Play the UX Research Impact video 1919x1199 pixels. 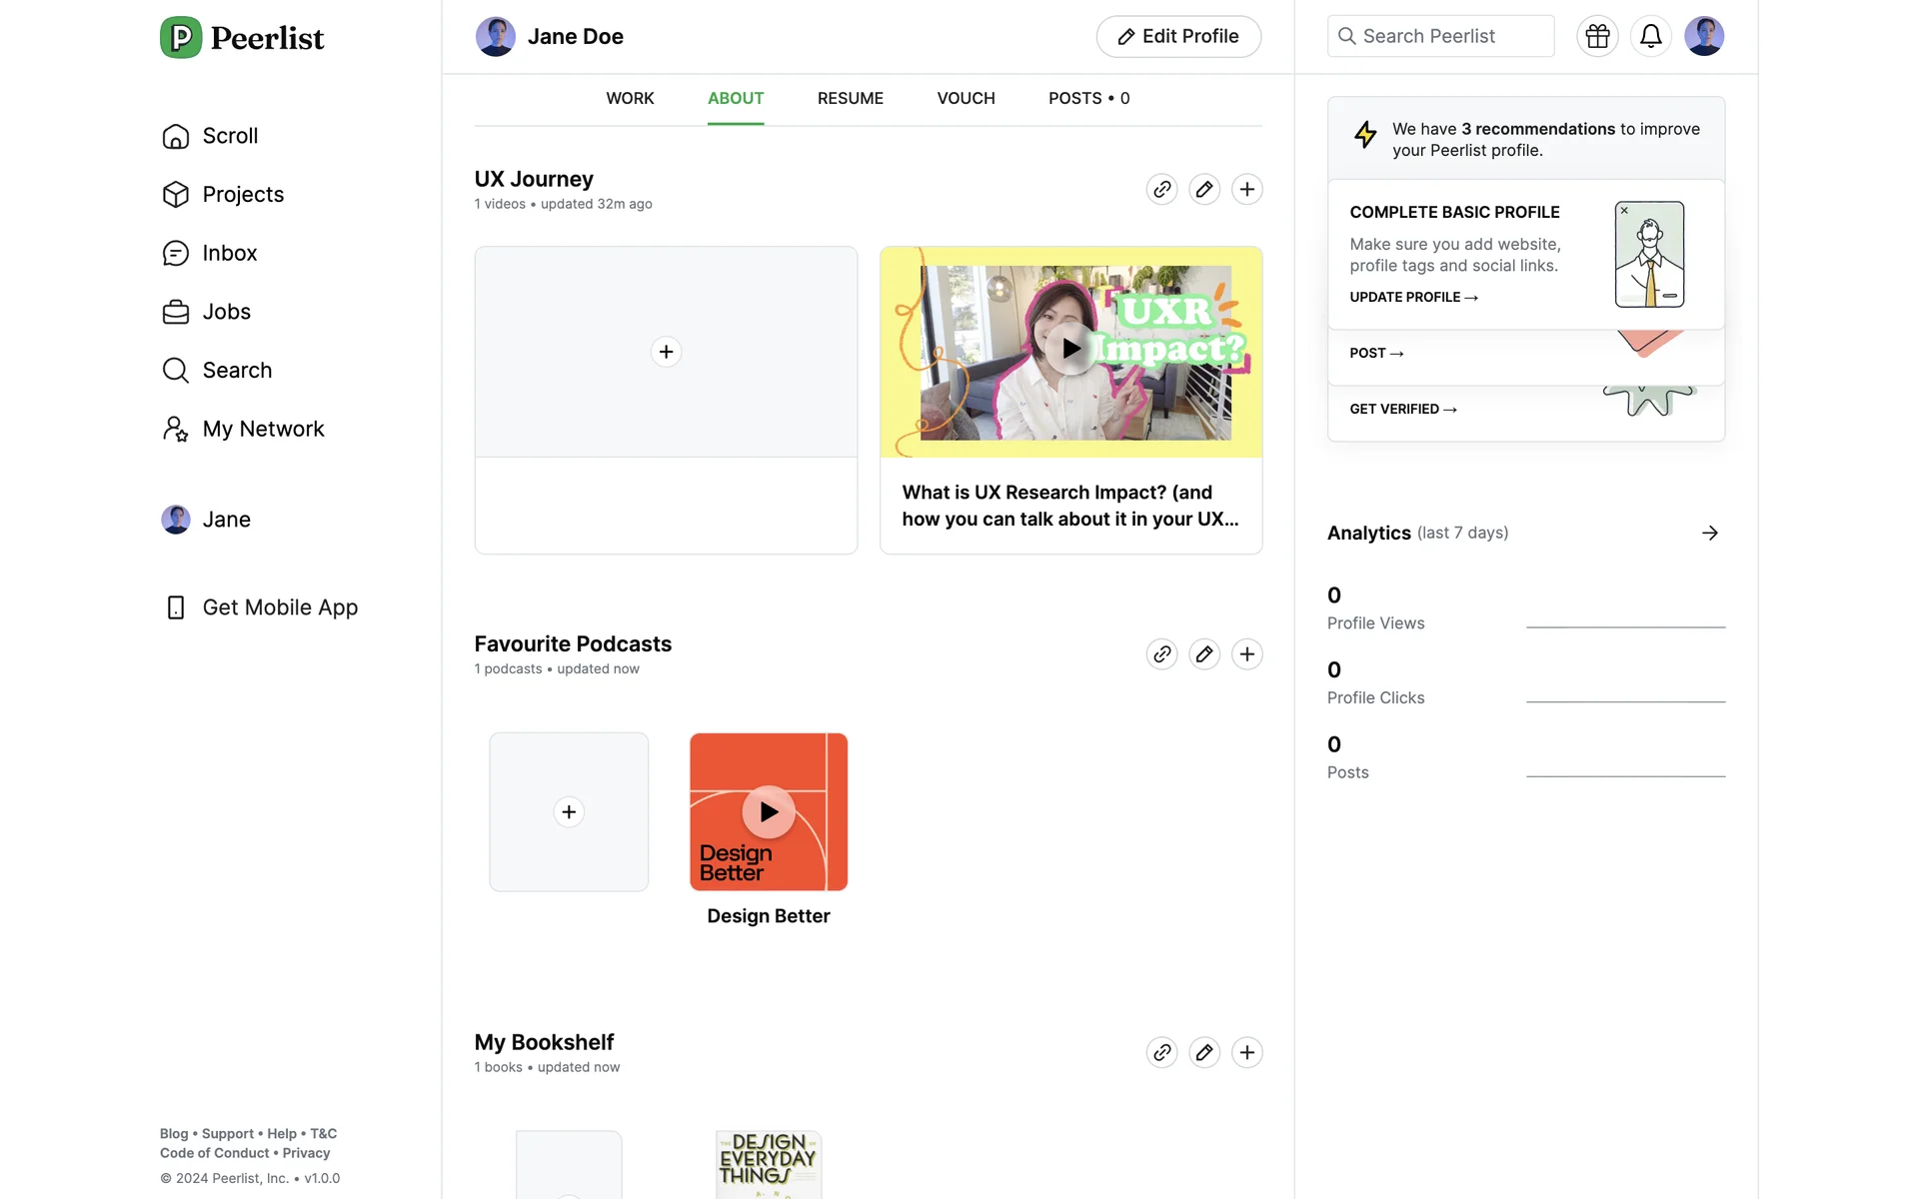click(1070, 349)
